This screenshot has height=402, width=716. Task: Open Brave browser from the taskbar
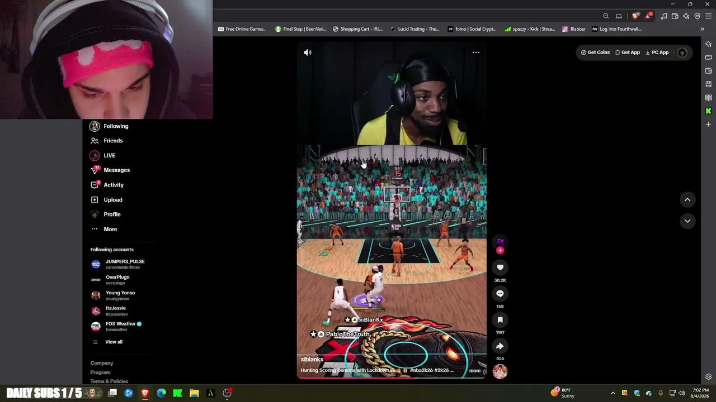pos(145,393)
